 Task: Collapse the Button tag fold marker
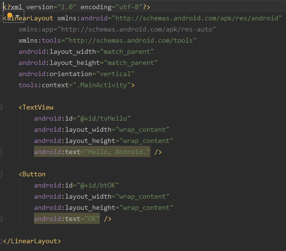pyautogui.click(x=1, y=174)
